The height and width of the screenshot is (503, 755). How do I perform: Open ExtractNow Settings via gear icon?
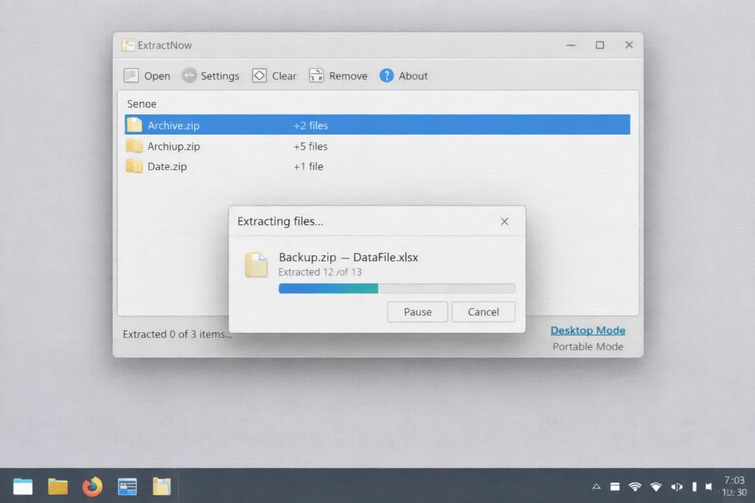click(x=210, y=75)
